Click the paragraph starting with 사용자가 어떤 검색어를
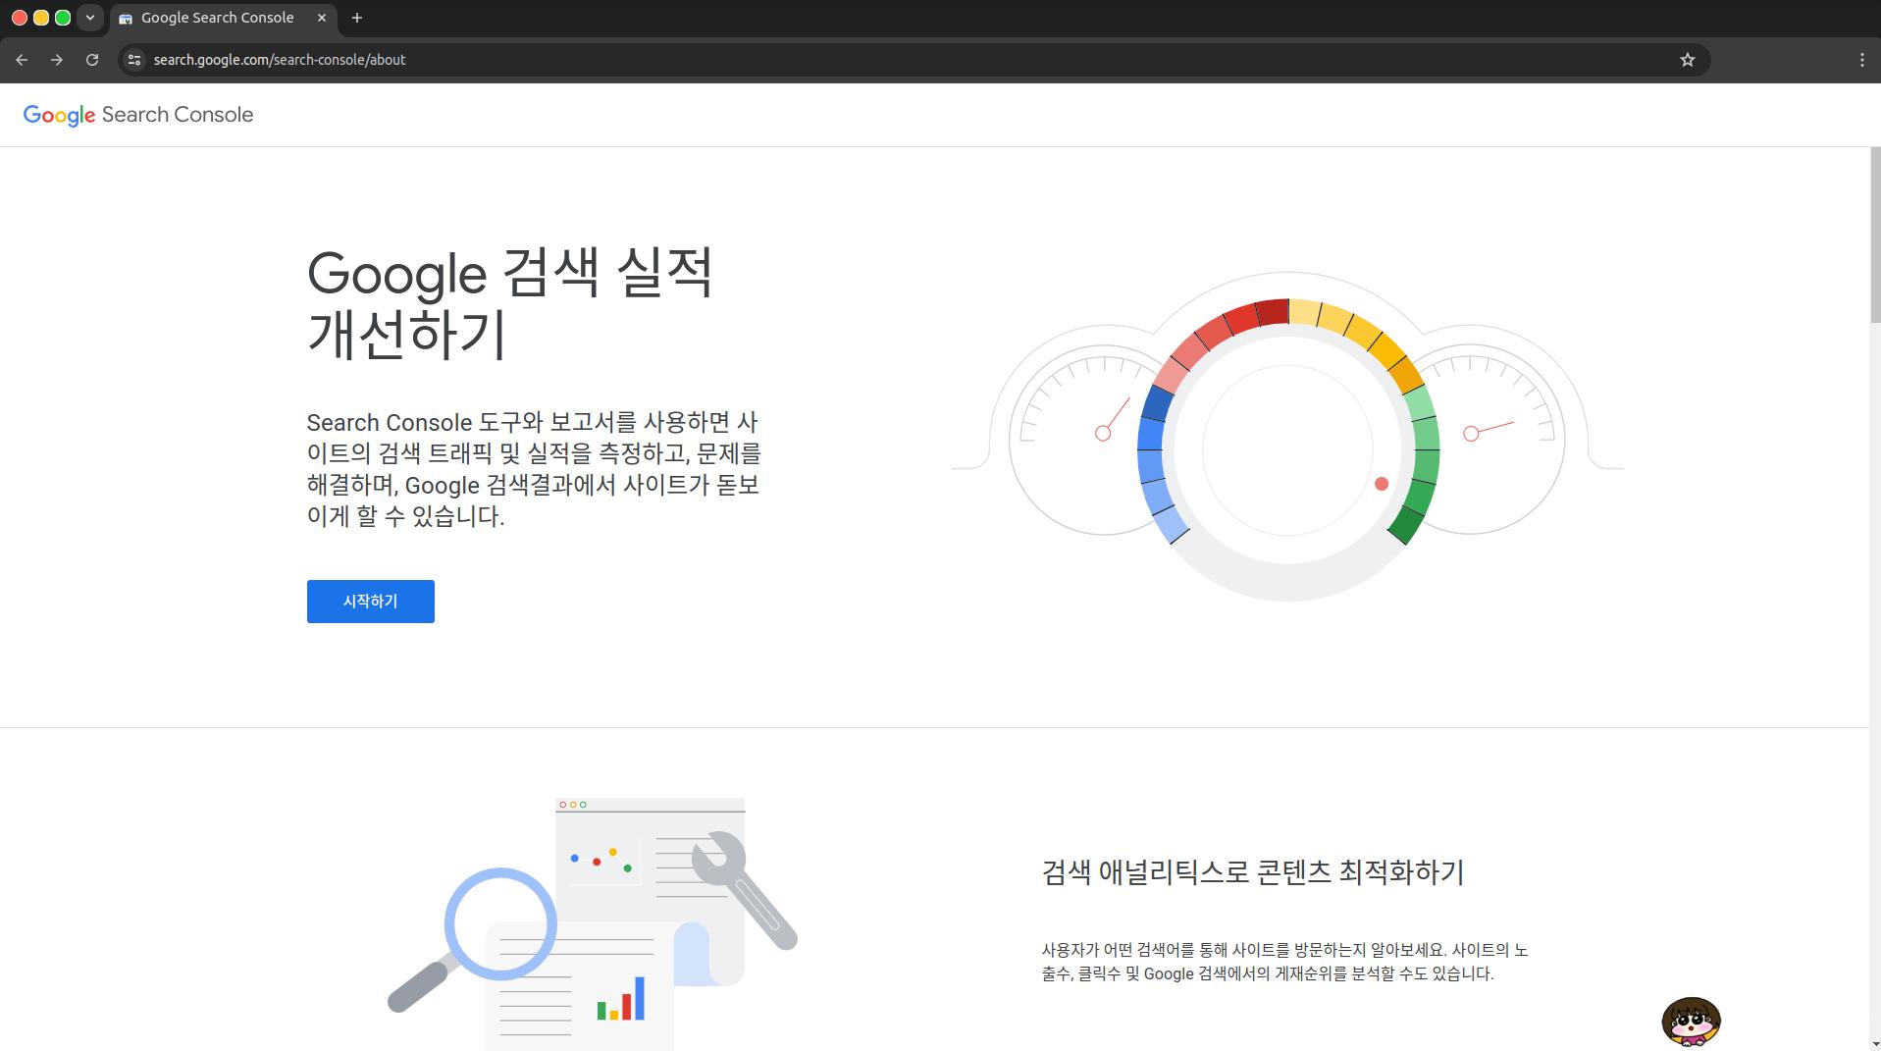The image size is (1881, 1051). click(1284, 962)
